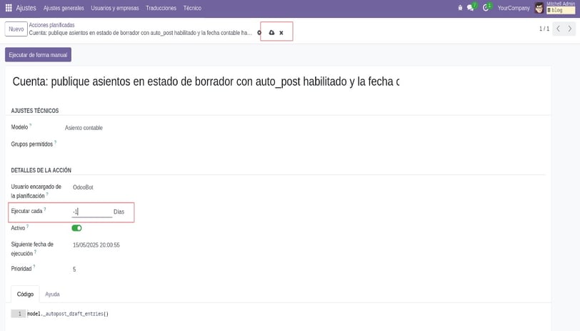Show help tooltip for Ejecutar cada
Image resolution: width=580 pixels, height=331 pixels.
click(x=45, y=209)
